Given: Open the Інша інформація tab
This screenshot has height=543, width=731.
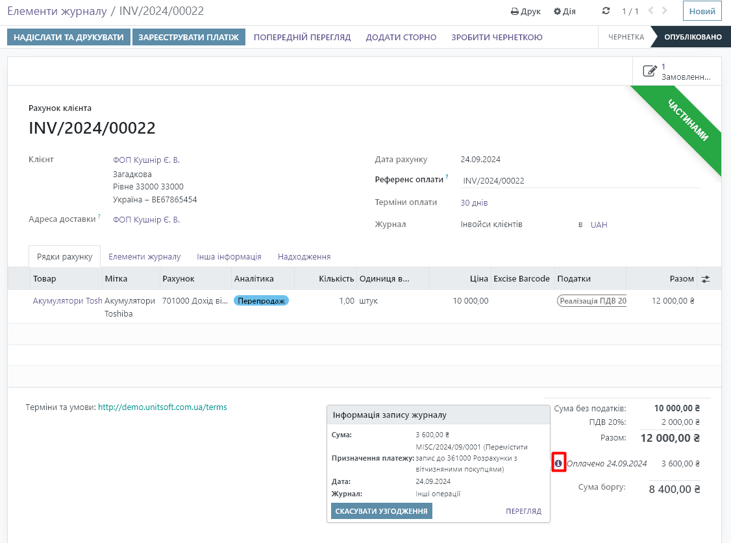Looking at the screenshot, I should [229, 256].
